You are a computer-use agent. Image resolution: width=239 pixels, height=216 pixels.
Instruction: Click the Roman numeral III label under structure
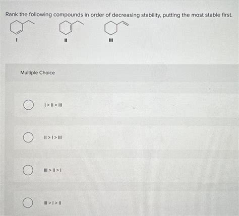click(111, 40)
